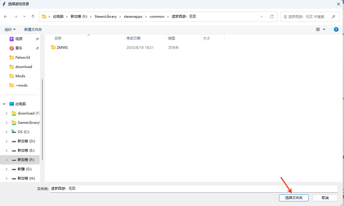Open the Palworld quick access folder
The width and height of the screenshot is (344, 206).
[x=22, y=57]
